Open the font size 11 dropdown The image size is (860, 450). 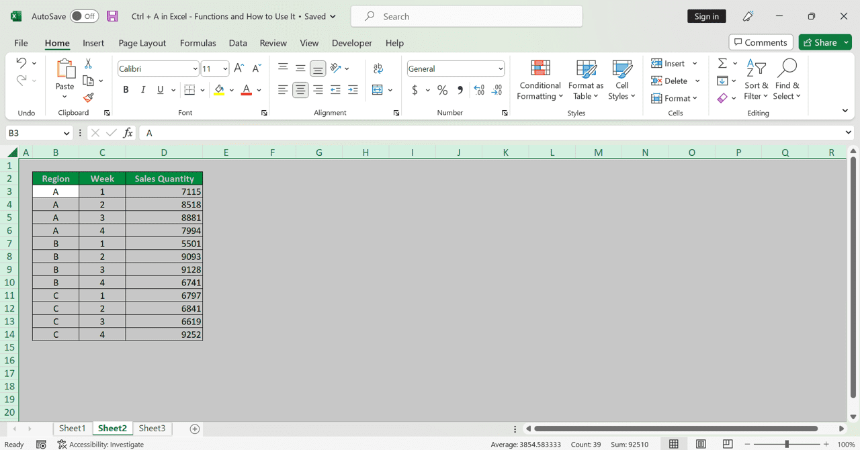point(225,69)
